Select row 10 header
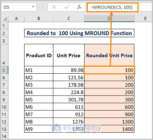 (x=5, y=107)
